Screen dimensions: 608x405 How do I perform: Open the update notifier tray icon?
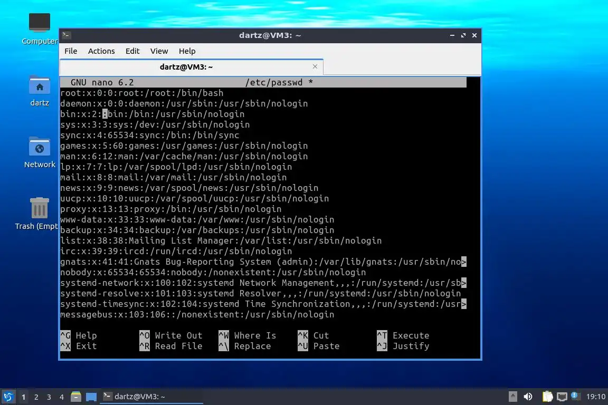coord(575,396)
